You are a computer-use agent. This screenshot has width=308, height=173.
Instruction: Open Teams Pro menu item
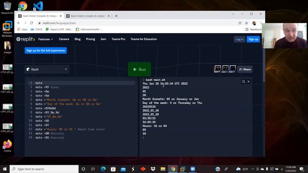click(x=118, y=39)
